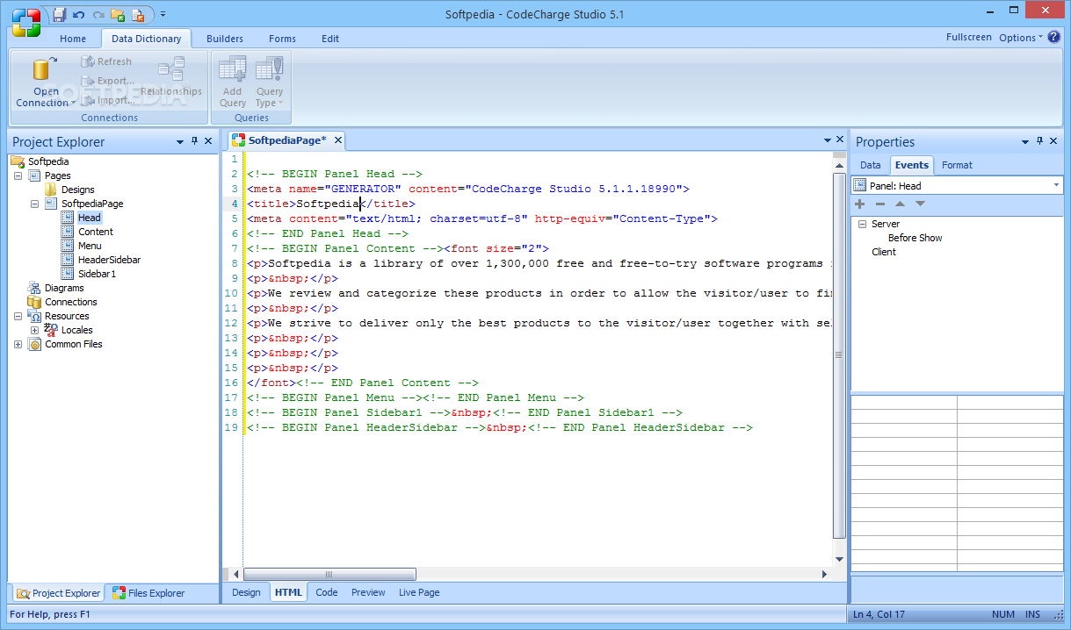Switch to the Home ribbon tab
Image resolution: width=1071 pixels, height=630 pixels.
click(x=73, y=39)
